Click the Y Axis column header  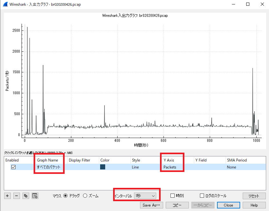pos(178,160)
